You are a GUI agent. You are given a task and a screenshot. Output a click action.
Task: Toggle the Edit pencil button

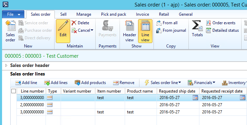(63, 31)
